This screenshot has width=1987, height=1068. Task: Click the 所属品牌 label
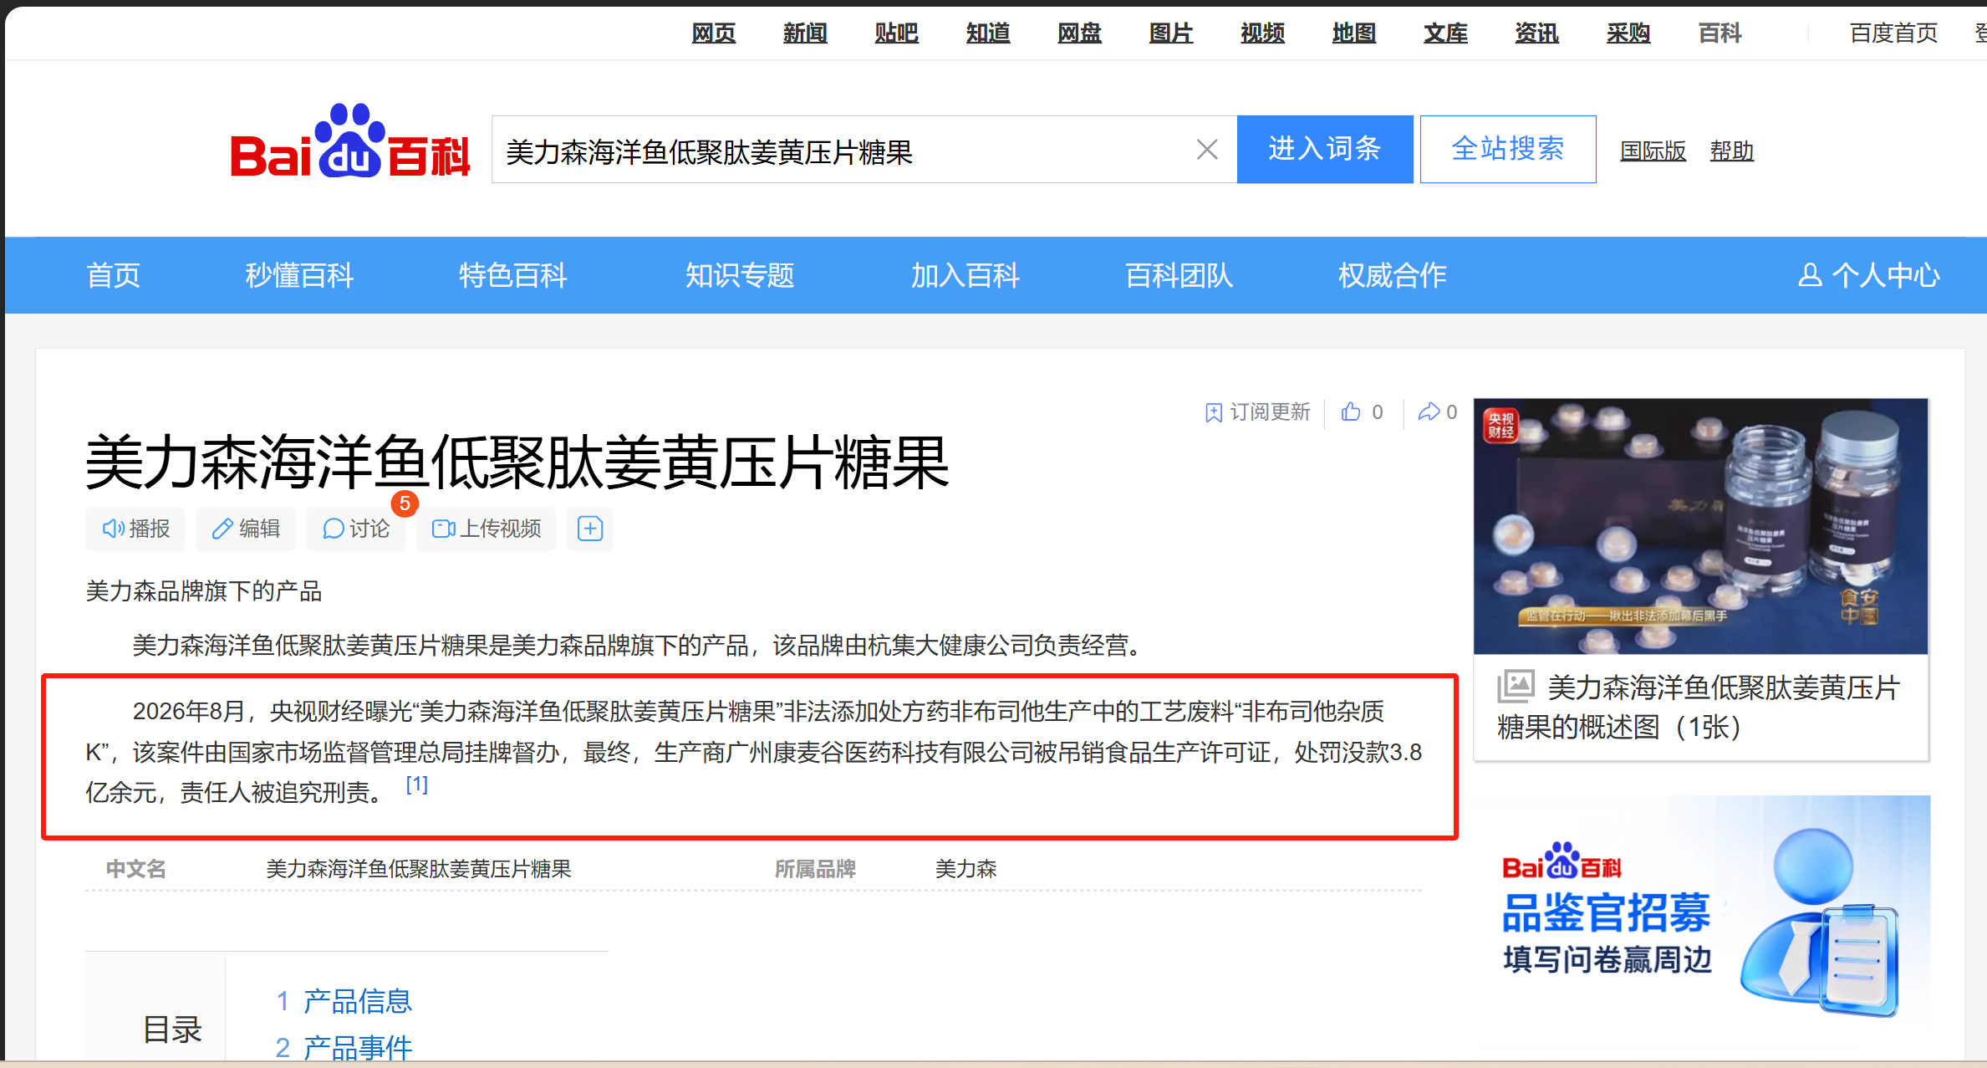pos(815,869)
